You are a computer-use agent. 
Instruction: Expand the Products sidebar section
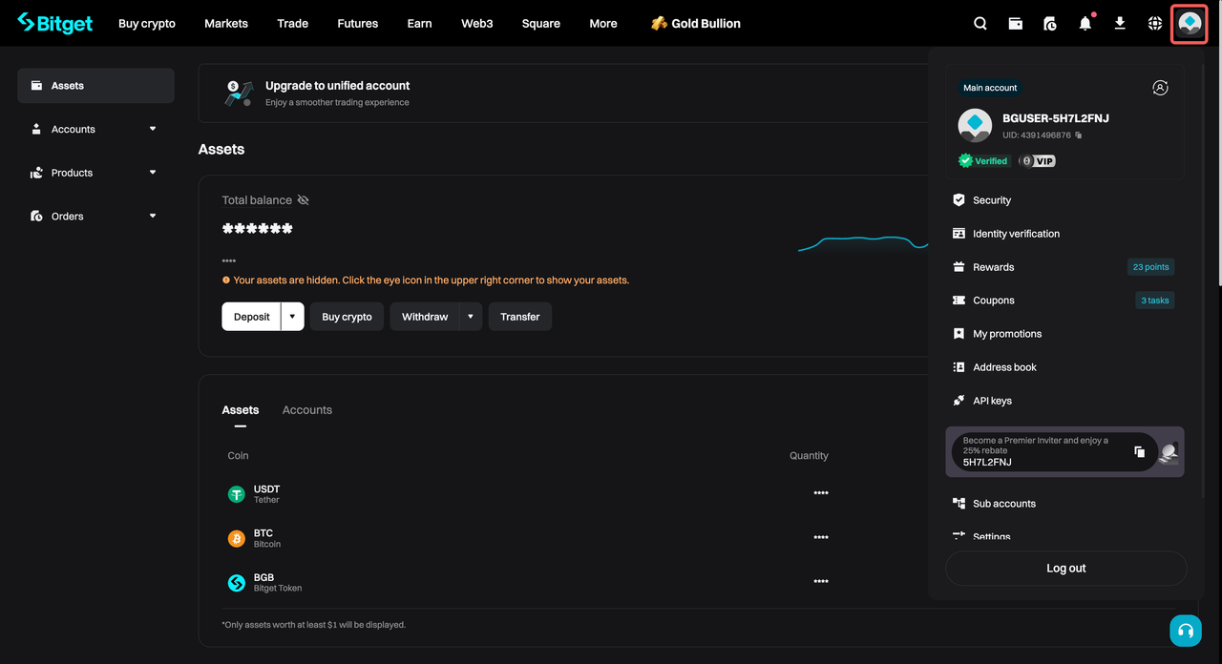click(153, 173)
